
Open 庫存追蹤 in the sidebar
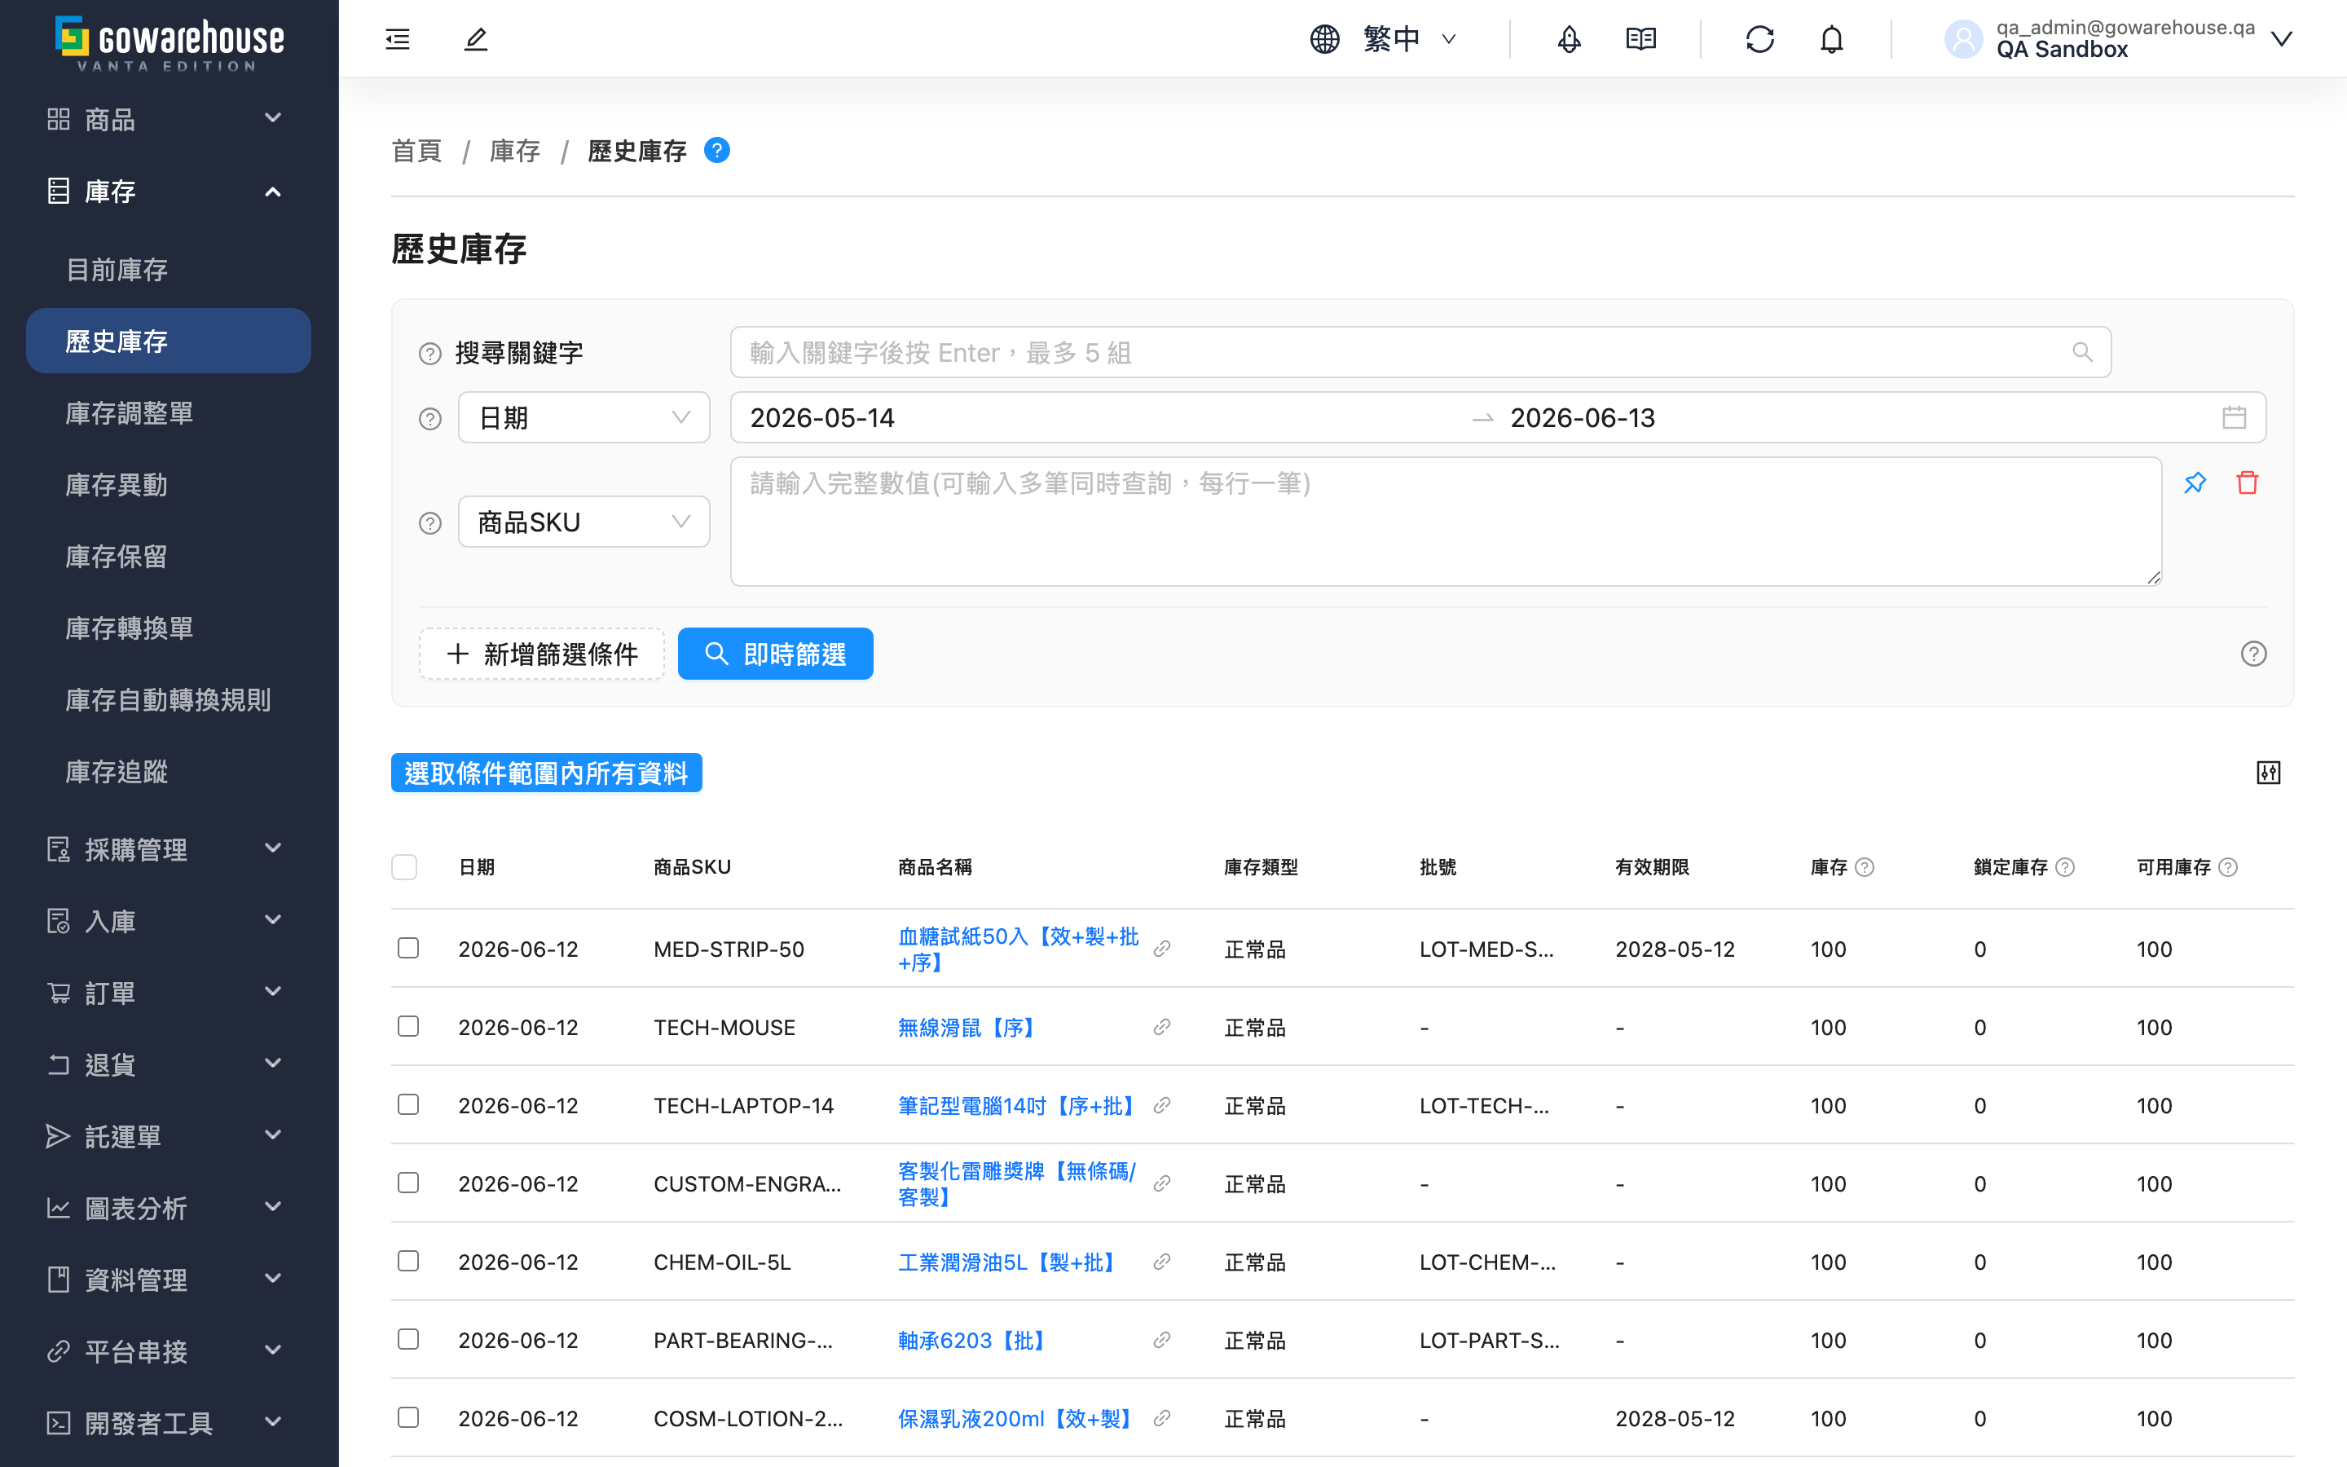click(x=169, y=773)
